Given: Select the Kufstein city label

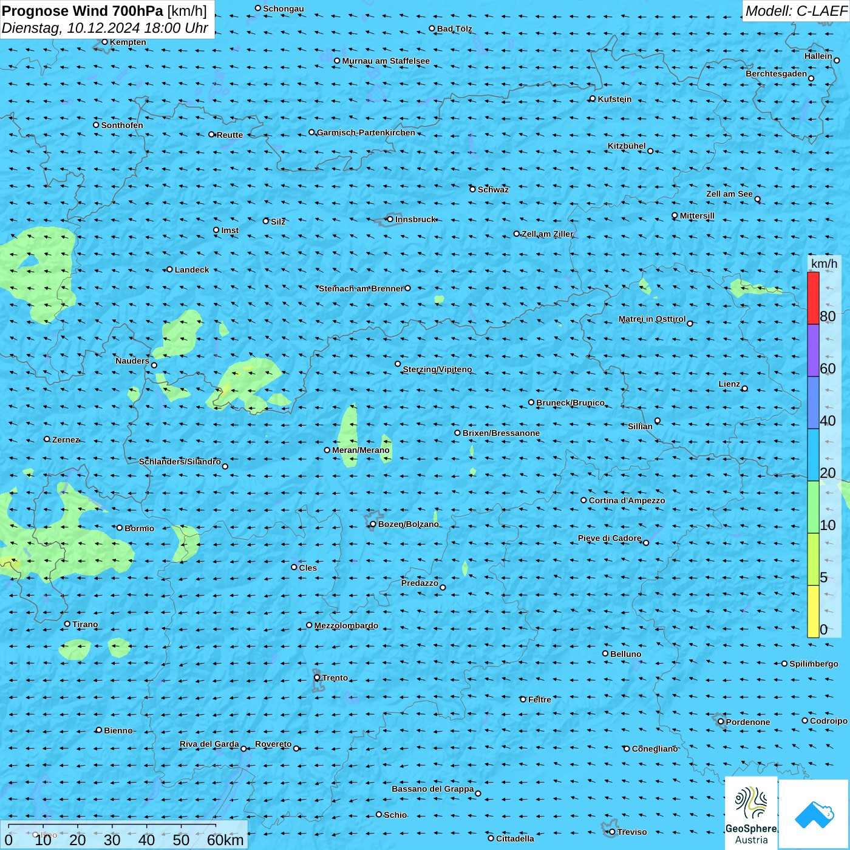Looking at the screenshot, I should pyautogui.click(x=614, y=99).
